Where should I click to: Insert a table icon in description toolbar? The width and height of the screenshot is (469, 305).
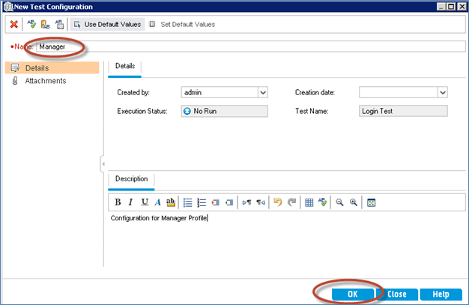click(309, 202)
